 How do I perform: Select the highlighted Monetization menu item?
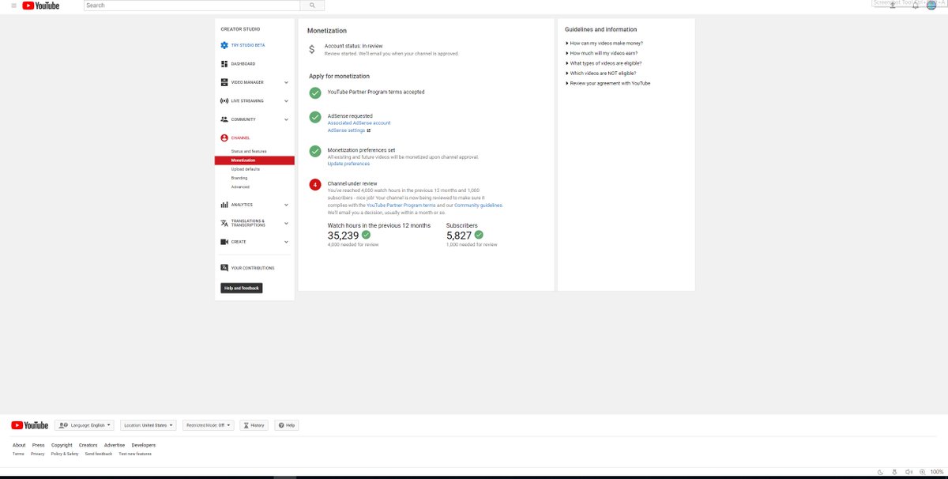pos(254,160)
